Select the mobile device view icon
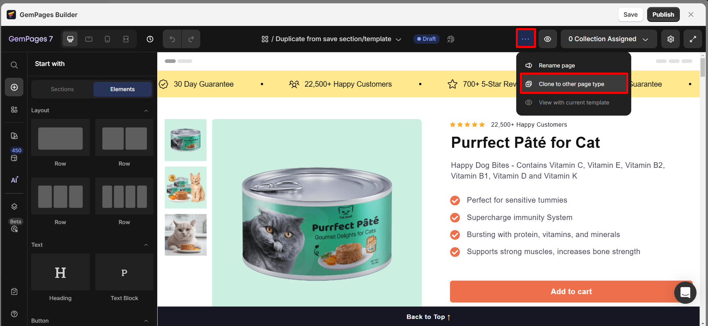The image size is (708, 326). click(107, 39)
